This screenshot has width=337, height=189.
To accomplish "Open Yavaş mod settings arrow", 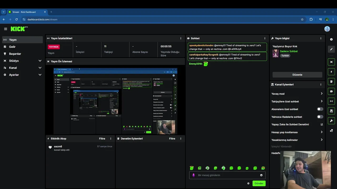I will point(321,94).
